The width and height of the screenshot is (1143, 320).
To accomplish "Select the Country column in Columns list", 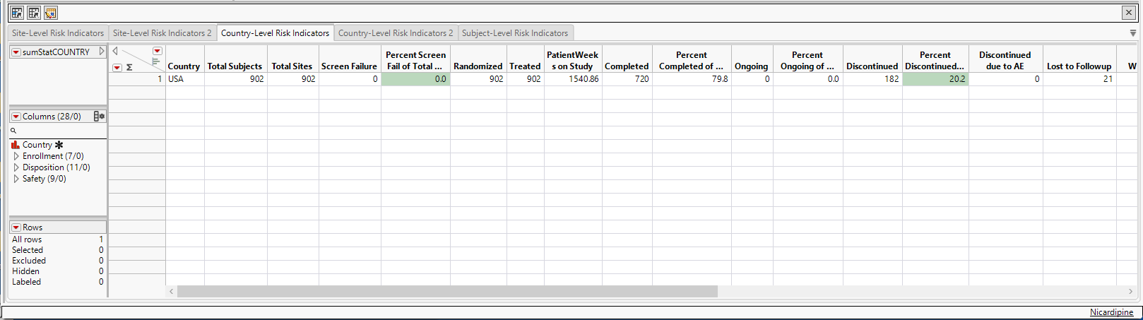I will [x=37, y=145].
